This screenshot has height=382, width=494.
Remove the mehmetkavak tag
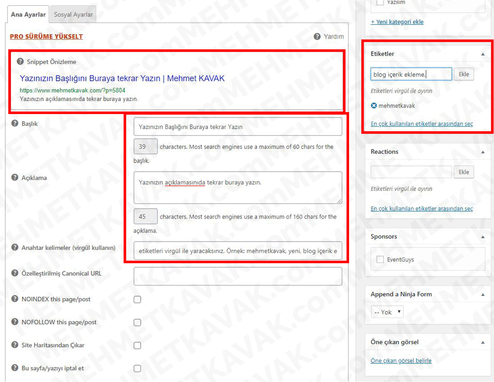[374, 106]
